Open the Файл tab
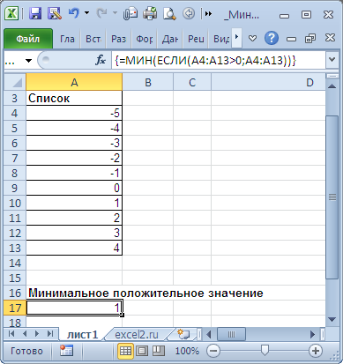This screenshot has height=364, width=343. [28, 39]
